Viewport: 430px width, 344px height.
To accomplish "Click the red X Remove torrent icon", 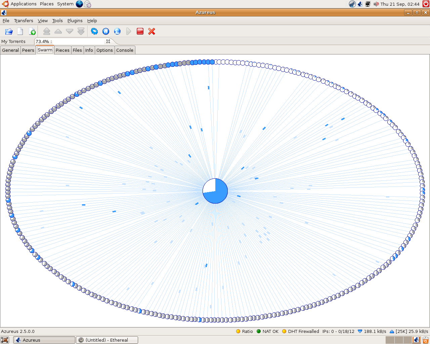I will [152, 32].
